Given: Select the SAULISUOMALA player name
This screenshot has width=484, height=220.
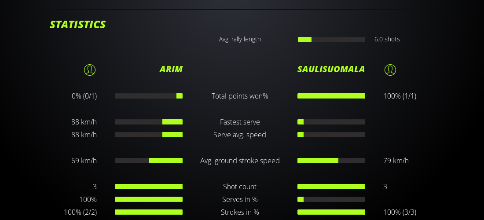Looking at the screenshot, I should pyautogui.click(x=331, y=69).
